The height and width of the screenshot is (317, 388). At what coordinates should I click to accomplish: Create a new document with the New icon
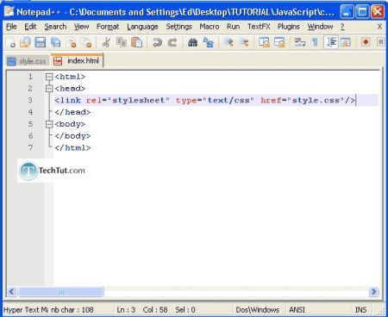pyautogui.click(x=11, y=42)
